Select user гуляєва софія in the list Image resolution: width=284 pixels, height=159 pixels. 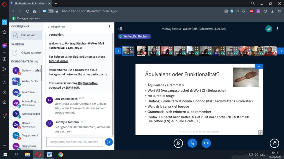(x=26, y=114)
